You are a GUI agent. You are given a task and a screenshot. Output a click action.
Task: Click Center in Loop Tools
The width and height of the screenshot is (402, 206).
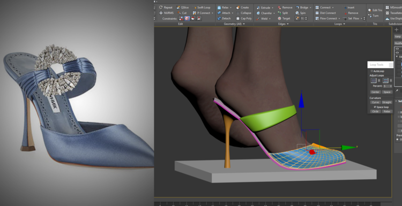coord(375,92)
